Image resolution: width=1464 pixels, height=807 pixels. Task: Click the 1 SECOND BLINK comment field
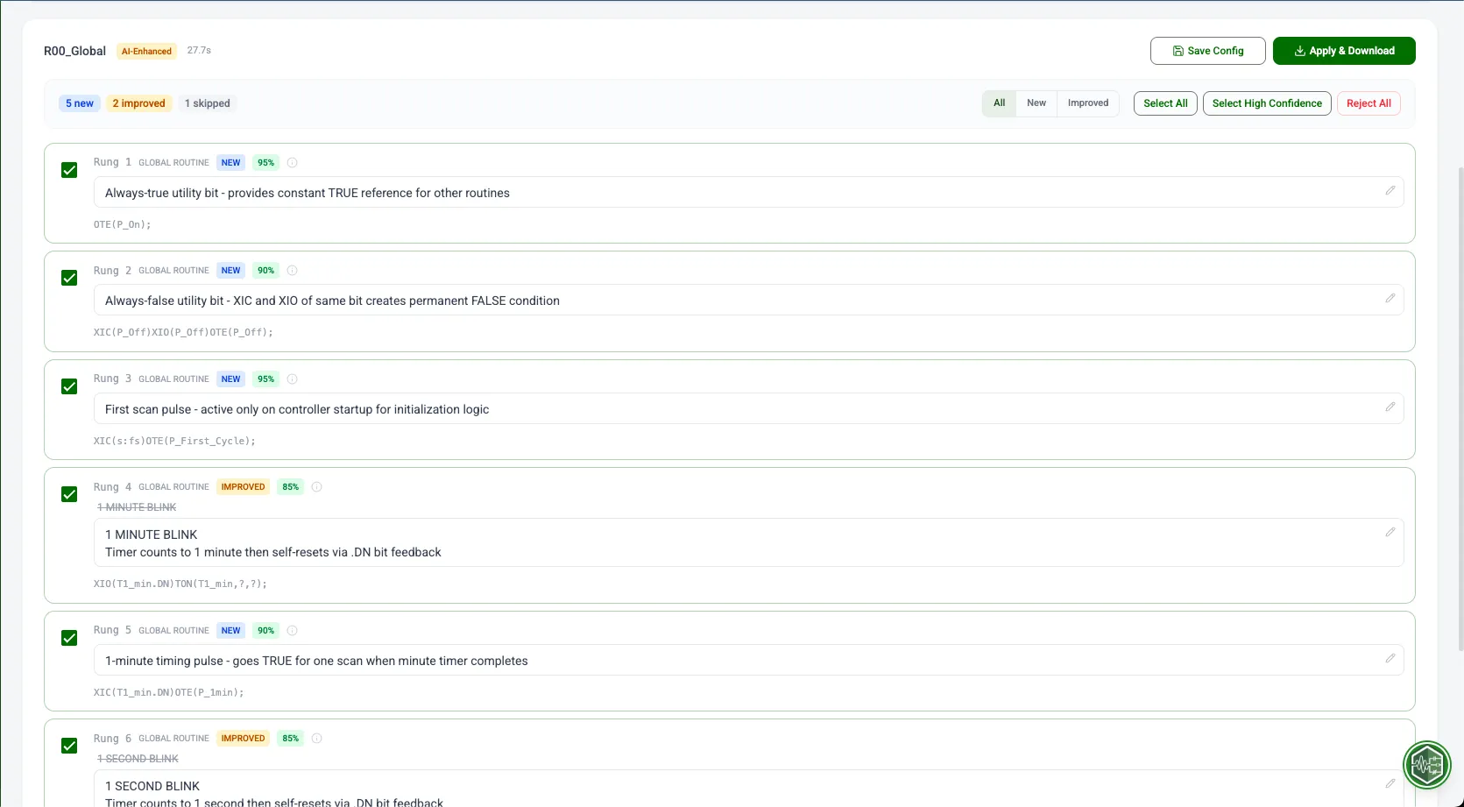click(x=748, y=789)
